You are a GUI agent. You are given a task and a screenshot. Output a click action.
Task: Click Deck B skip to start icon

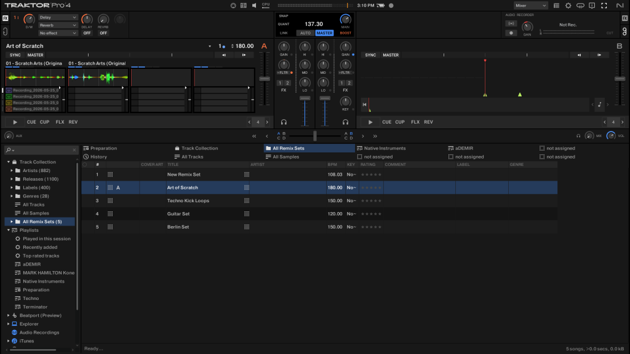[x=364, y=104]
